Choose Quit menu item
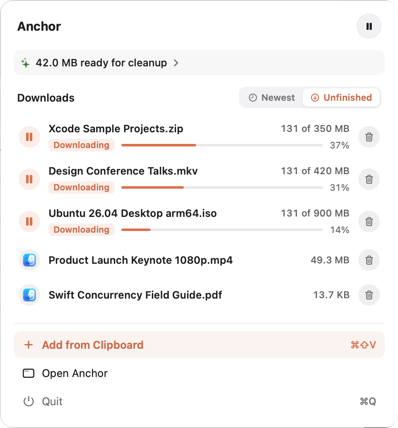Image resolution: width=398 pixels, height=428 pixels. pos(199,401)
